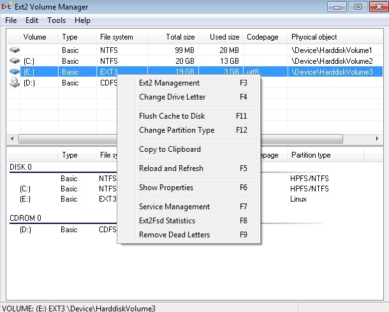Click the drive icon of the 99 MB NTFS volume

[x=14, y=50]
